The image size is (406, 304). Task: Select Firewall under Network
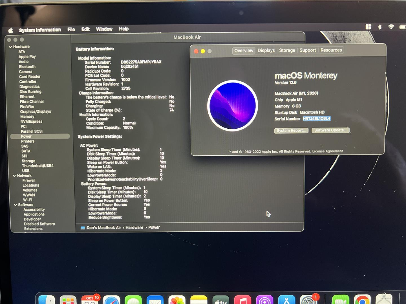tap(29, 180)
